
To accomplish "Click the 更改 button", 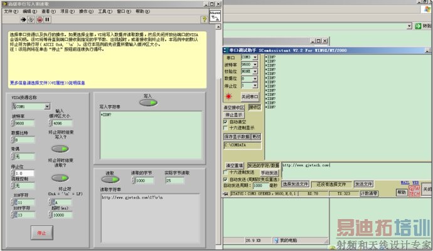I will (x=256, y=136).
